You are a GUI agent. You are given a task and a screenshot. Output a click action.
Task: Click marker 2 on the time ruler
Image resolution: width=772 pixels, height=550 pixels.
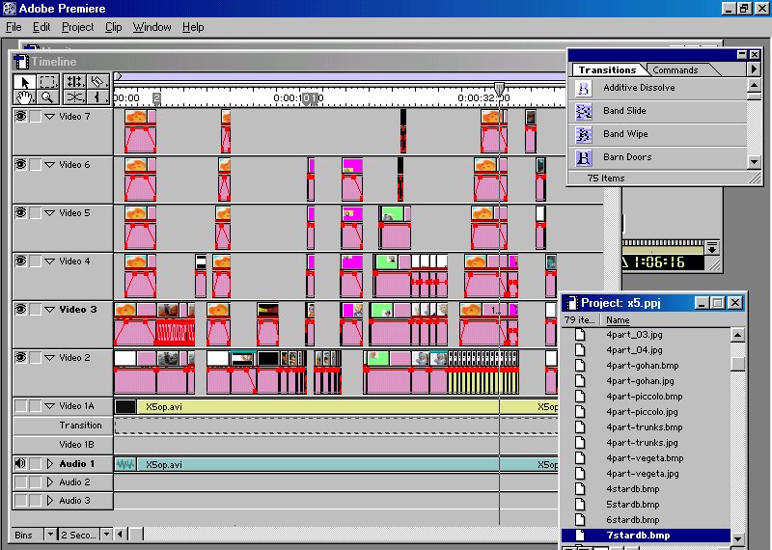click(156, 98)
